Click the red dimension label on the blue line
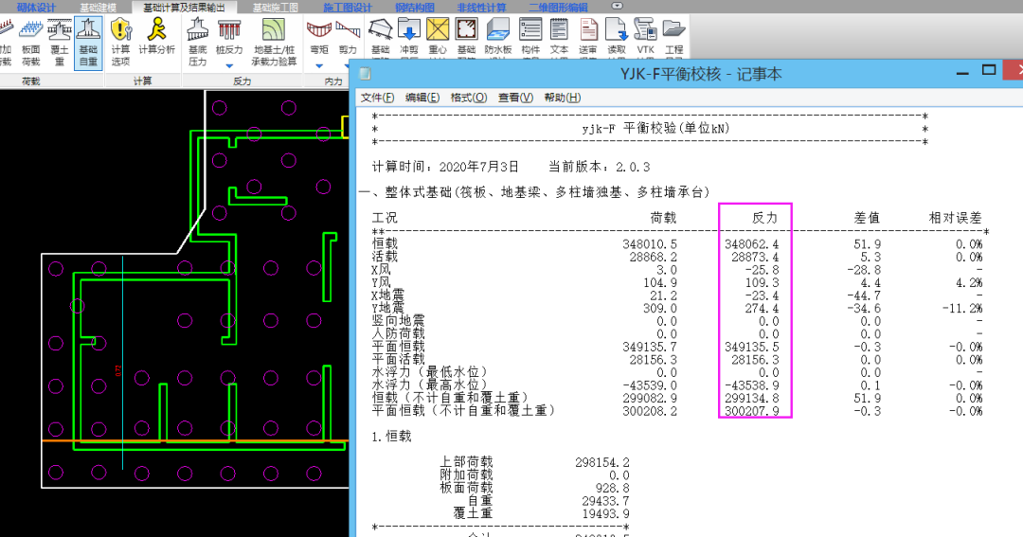 pyautogui.click(x=118, y=370)
